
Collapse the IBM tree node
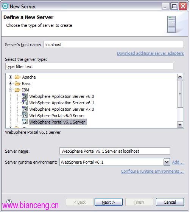[x=10, y=90]
